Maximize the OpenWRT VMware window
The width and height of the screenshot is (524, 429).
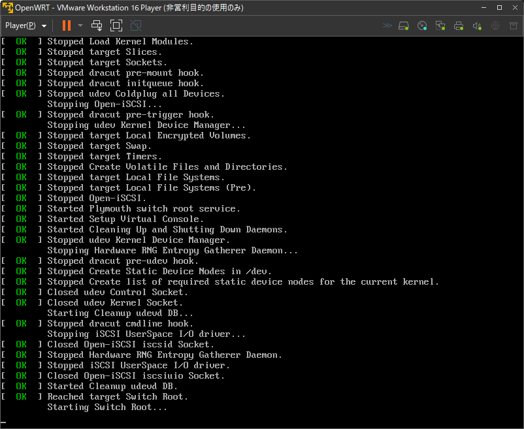point(499,7)
